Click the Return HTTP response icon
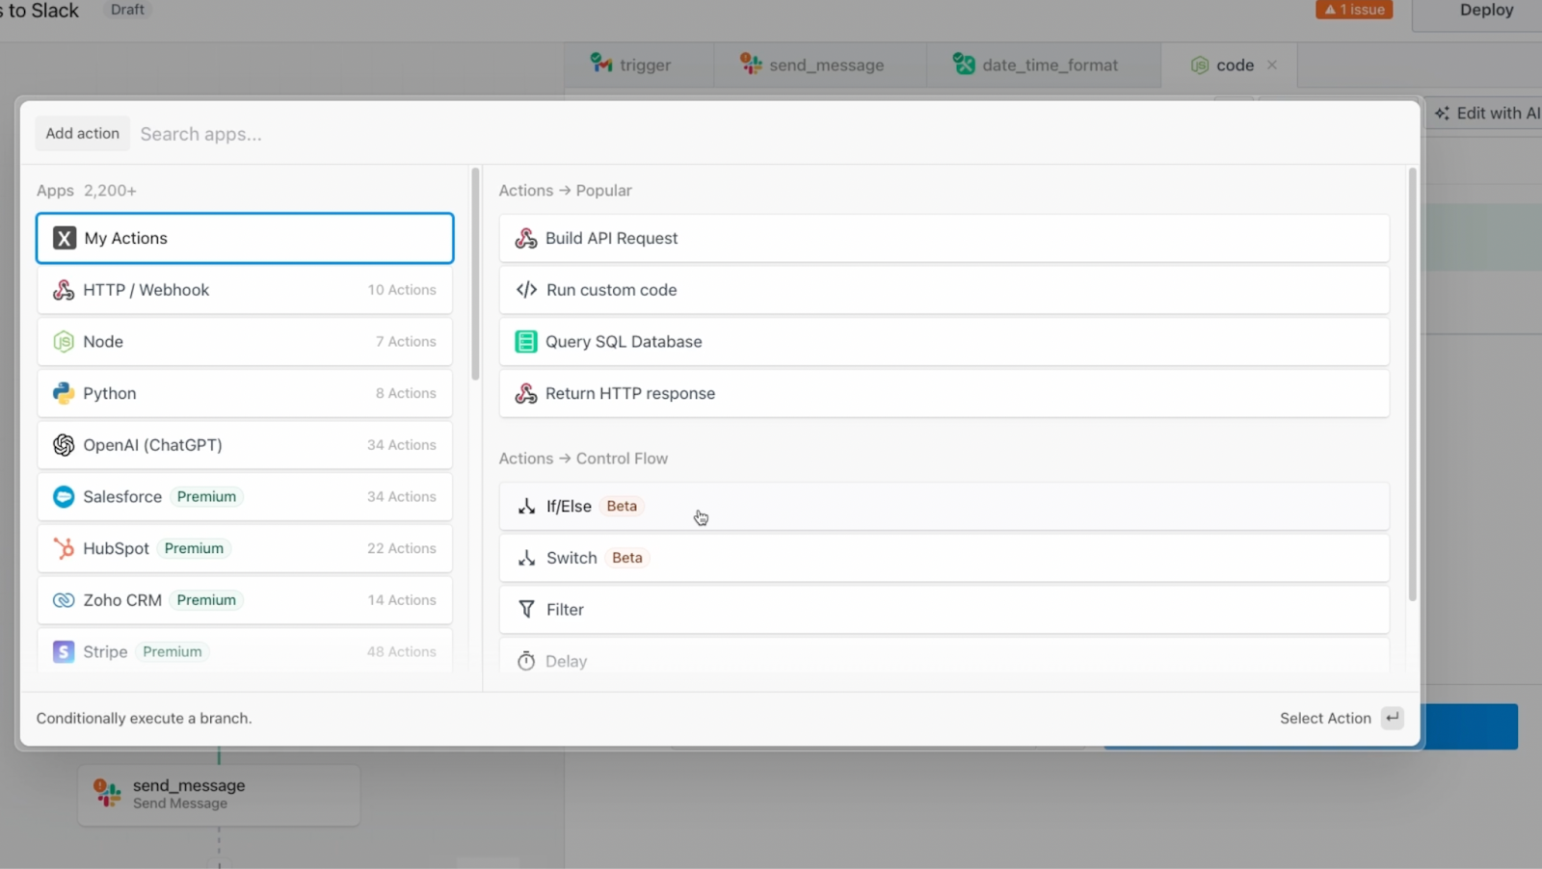1542x869 pixels. coord(526,393)
